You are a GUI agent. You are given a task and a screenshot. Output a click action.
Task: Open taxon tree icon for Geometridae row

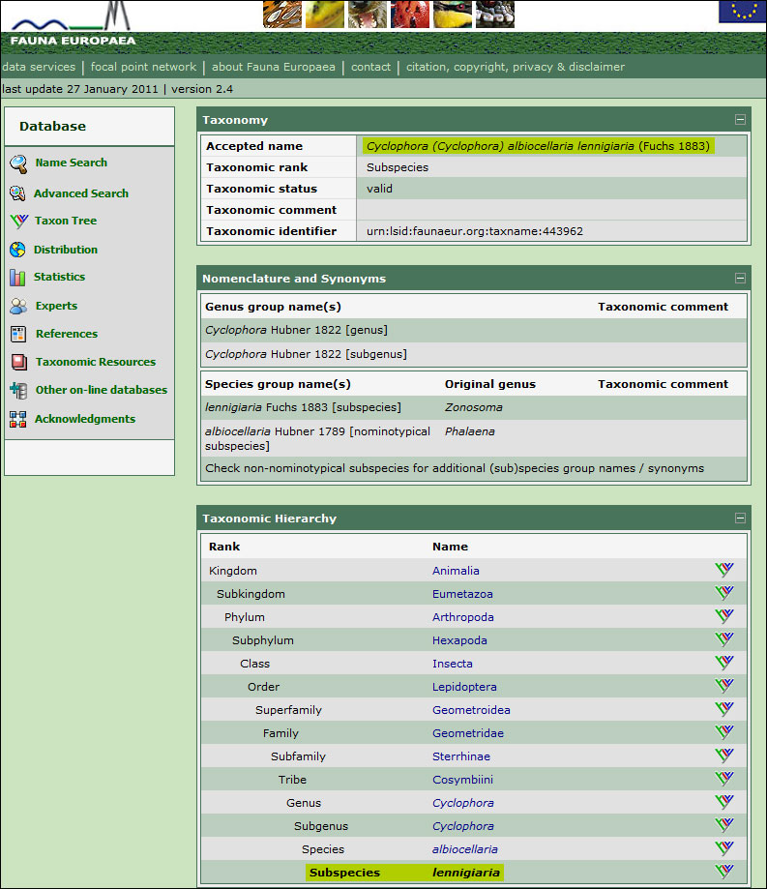coord(723,732)
